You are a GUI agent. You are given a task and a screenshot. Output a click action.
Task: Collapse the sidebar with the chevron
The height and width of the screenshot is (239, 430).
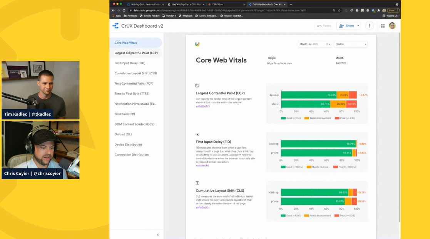158,235
